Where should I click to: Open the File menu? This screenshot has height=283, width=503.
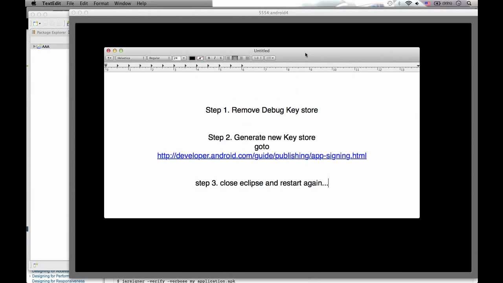[x=70, y=4]
